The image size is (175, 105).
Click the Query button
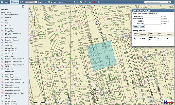(136, 26)
